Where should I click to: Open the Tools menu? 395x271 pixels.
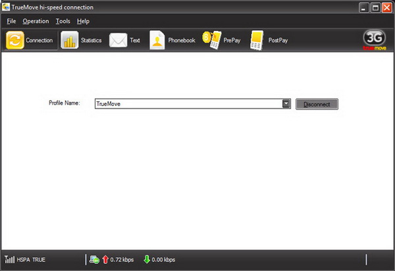(63, 21)
